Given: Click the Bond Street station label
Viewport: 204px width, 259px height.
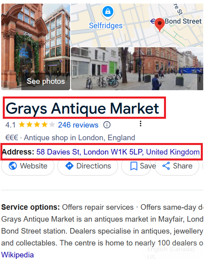Looking at the screenshot, I should pos(183,21).
